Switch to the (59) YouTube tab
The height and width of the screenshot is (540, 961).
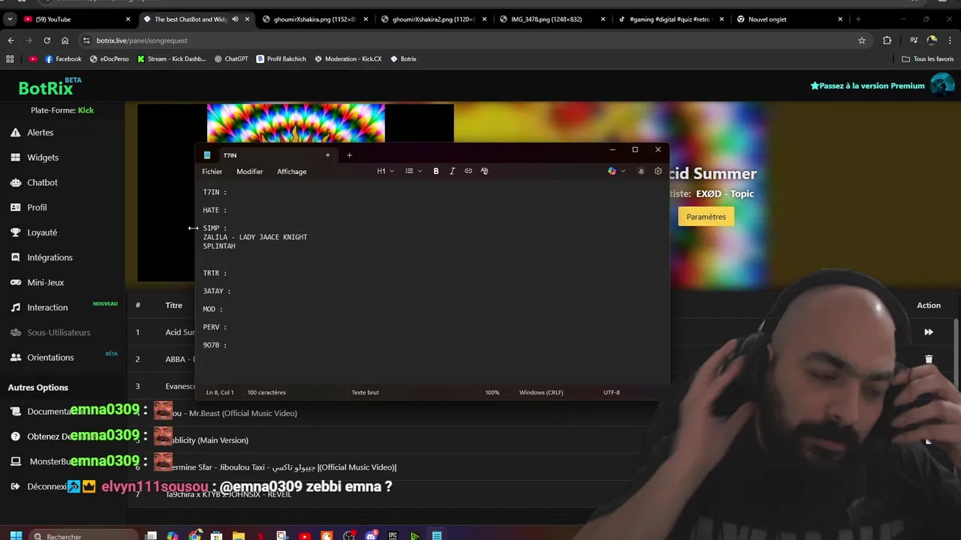(x=77, y=19)
